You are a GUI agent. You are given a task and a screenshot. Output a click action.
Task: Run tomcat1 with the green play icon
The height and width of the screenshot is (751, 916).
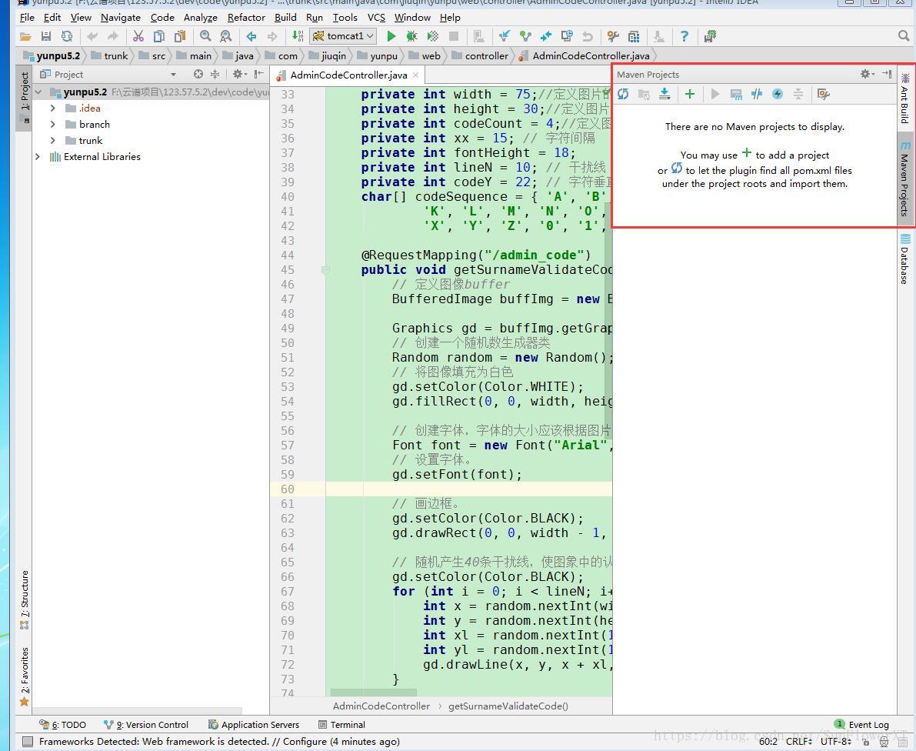tap(391, 36)
